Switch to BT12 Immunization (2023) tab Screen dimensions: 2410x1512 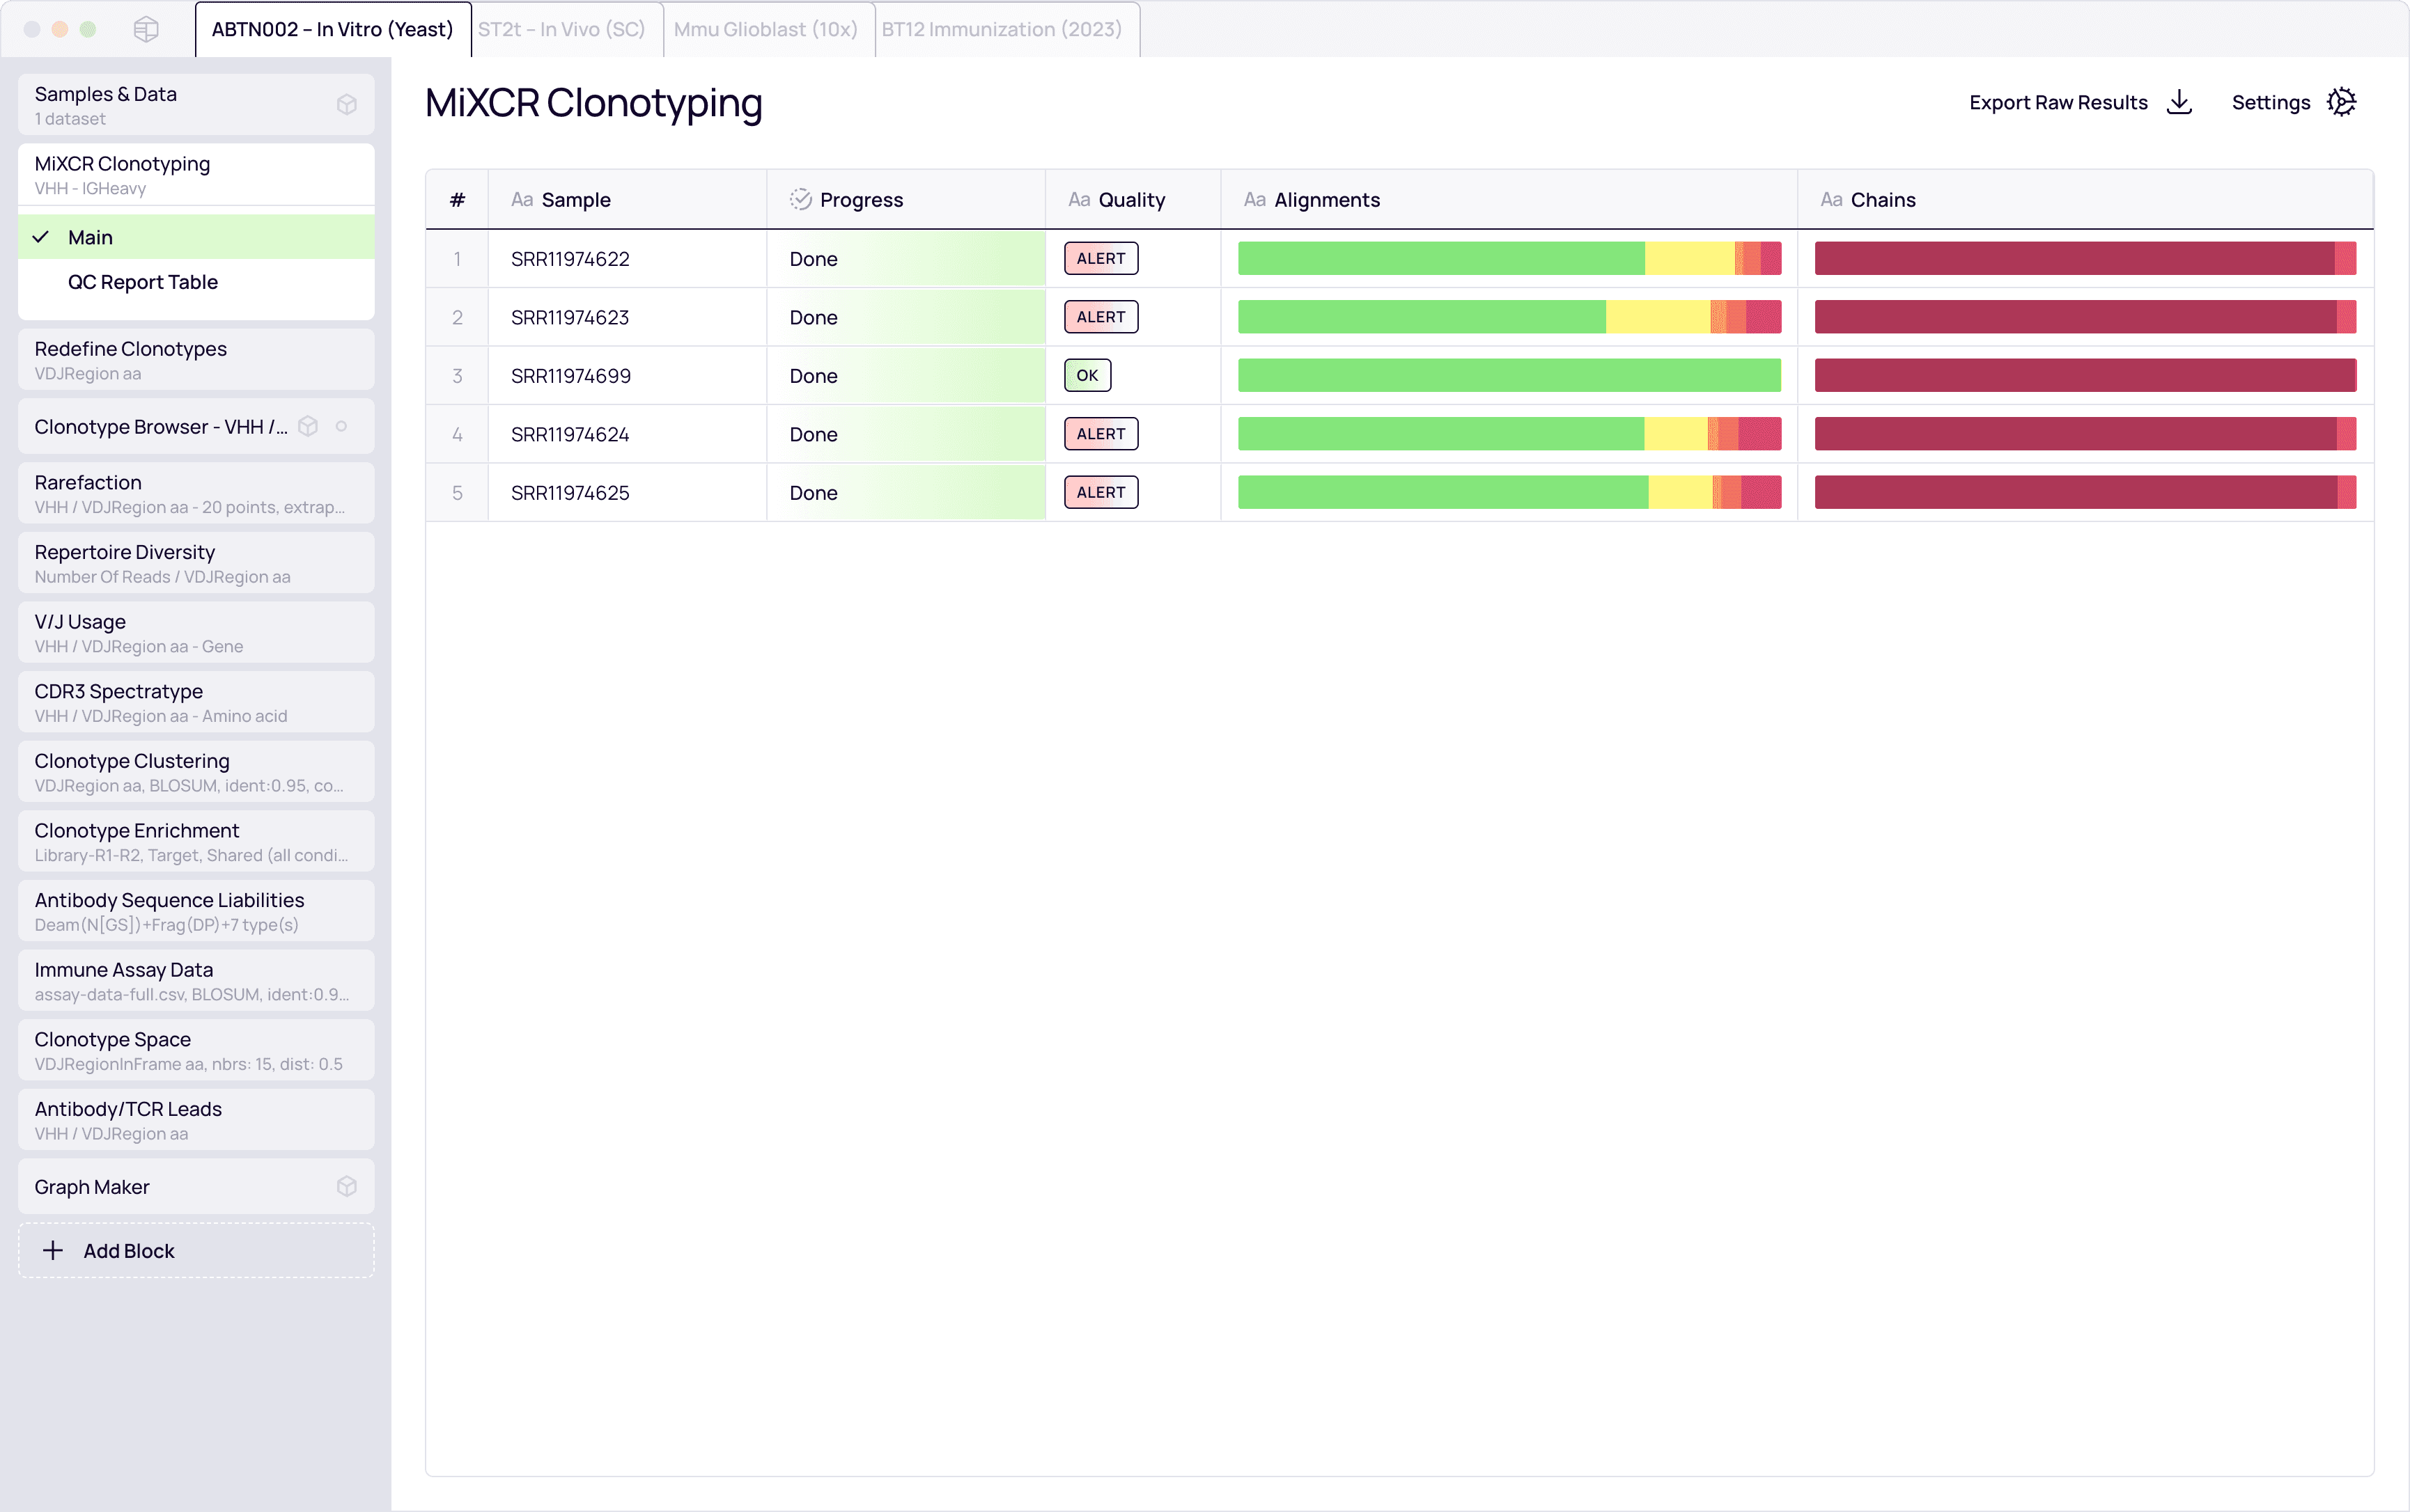tap(1002, 29)
